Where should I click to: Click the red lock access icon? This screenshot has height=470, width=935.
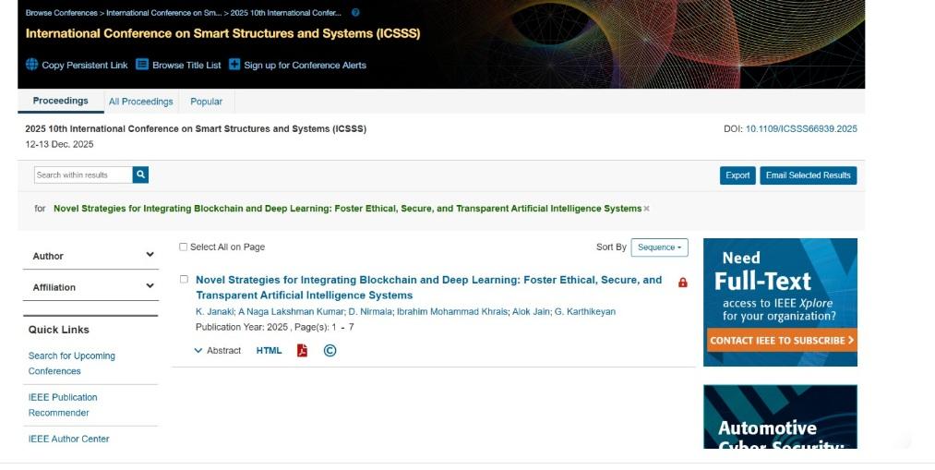tap(683, 283)
